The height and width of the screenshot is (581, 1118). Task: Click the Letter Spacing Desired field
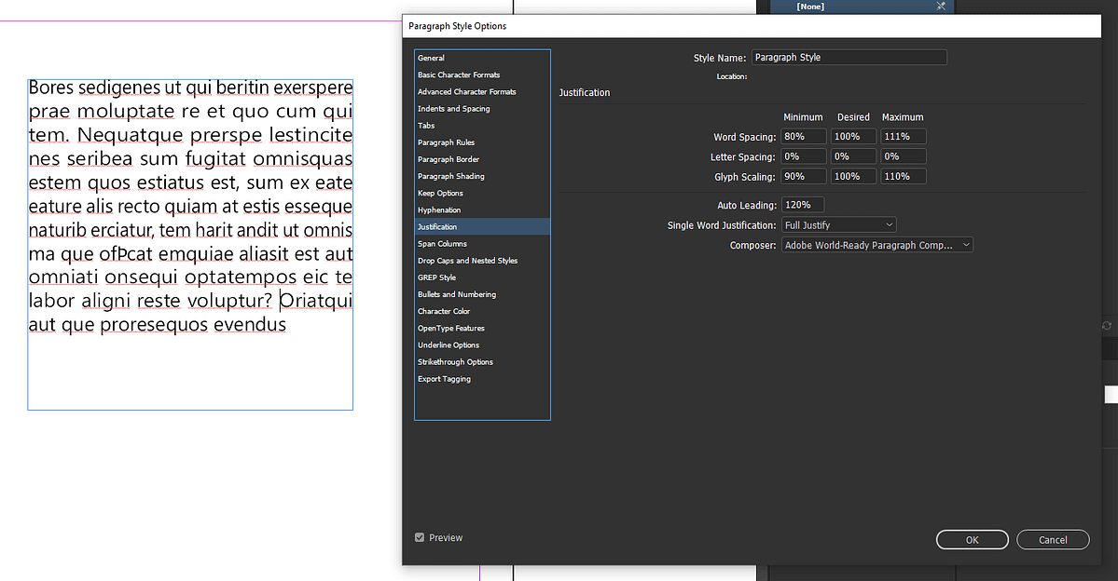(853, 156)
